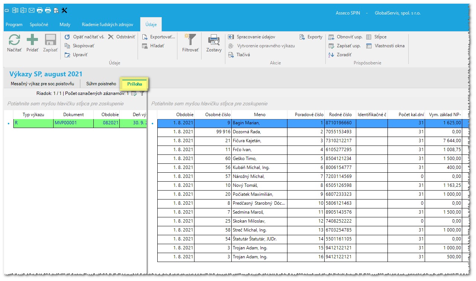
Task: Open the Spoločné menu
Action: click(x=39, y=25)
